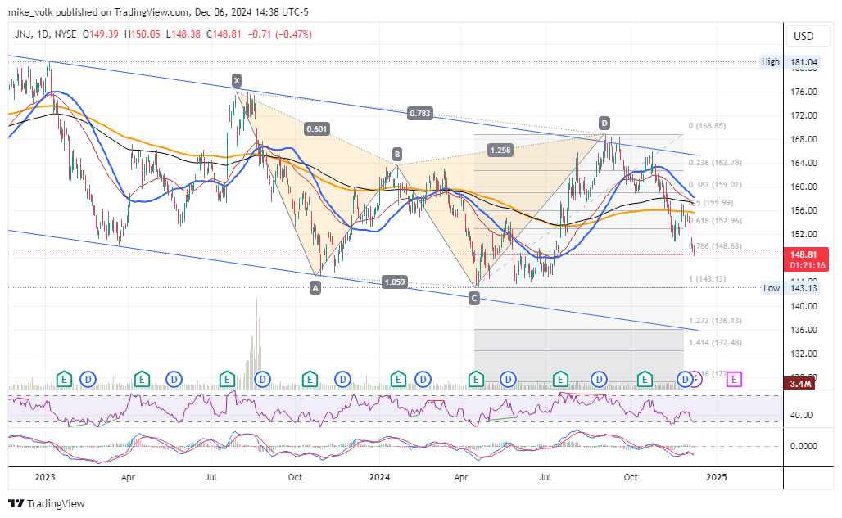Select the B point label of the pattern
This screenshot has width=842, height=518.
396,155
